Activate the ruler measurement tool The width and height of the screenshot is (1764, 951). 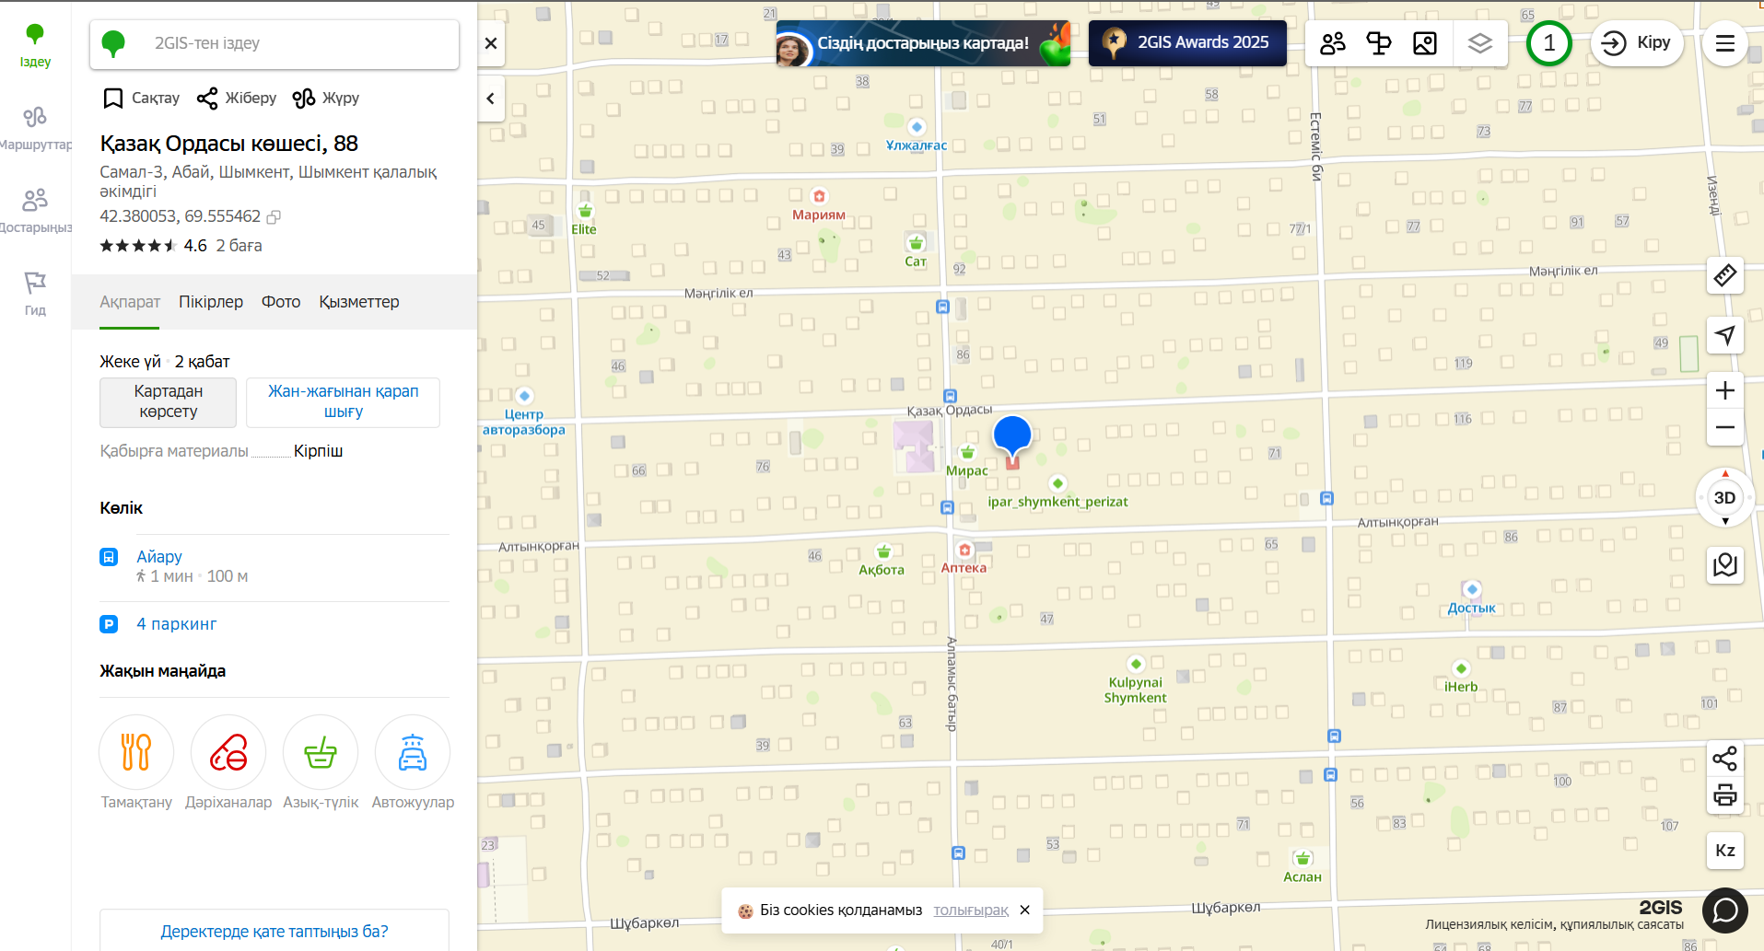tap(1725, 275)
